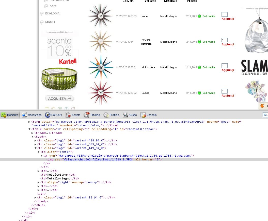Click the green availability dot in Rosso row

tap(199, 93)
